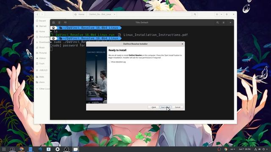Open Downloads in the sidebar
This screenshot has height=152, width=271.
pos(42,42)
